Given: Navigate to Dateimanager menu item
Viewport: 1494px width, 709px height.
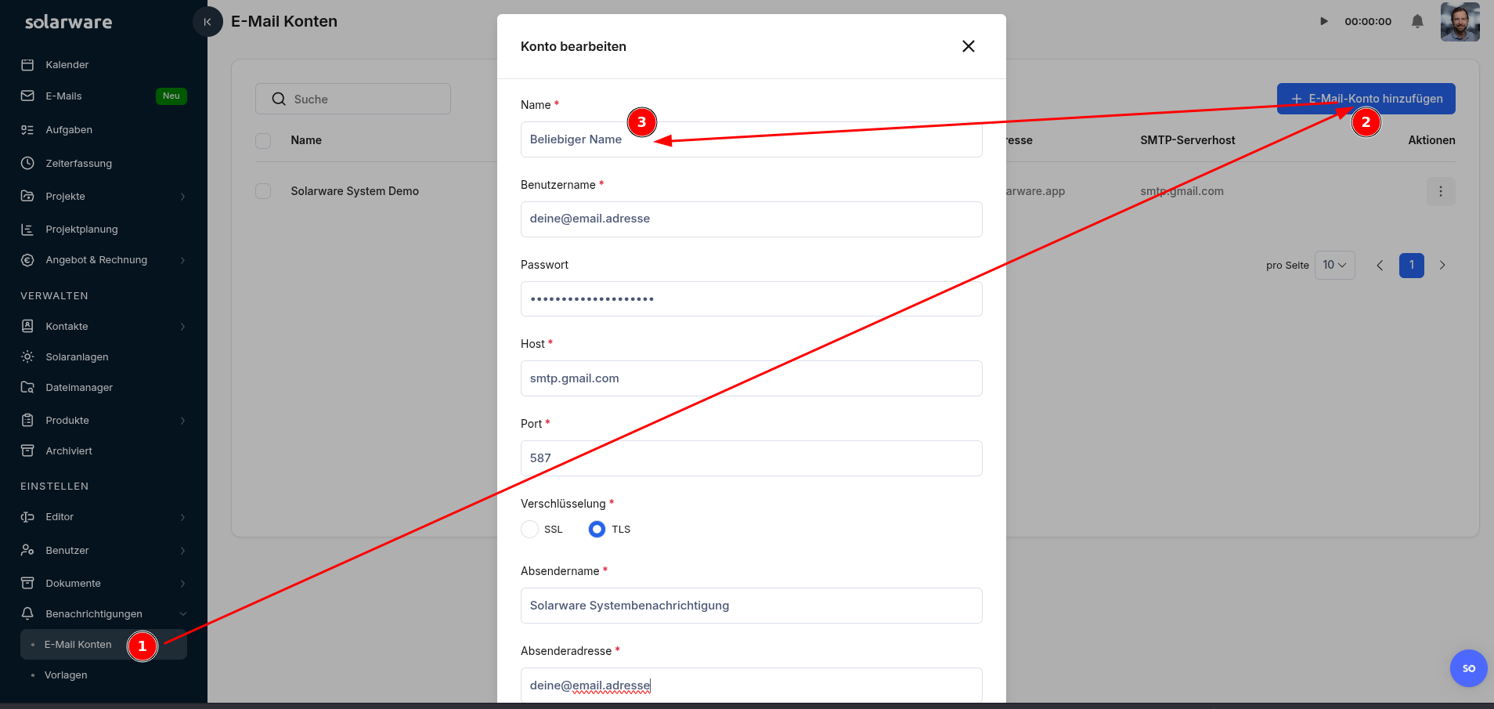Looking at the screenshot, I should click(79, 387).
